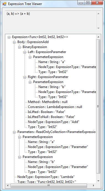Screen dimensions: 105x191
Task: Select the IsLiftedToNull : Boolean item
Action: coord(51,117)
